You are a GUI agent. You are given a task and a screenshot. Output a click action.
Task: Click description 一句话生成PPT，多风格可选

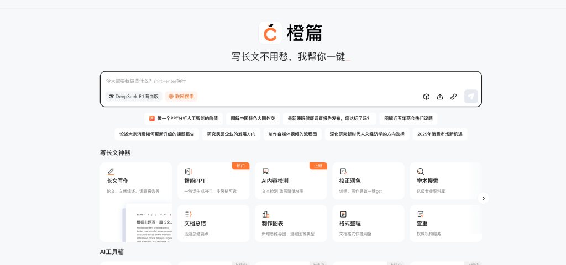[211, 191]
